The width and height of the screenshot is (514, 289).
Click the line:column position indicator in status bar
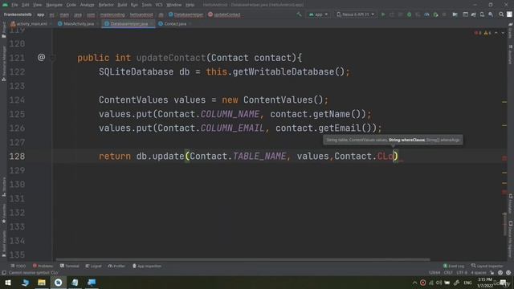click(434, 273)
